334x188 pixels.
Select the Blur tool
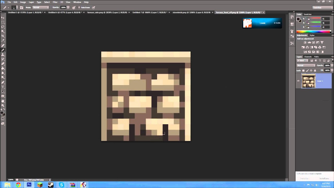click(x=3, y=73)
